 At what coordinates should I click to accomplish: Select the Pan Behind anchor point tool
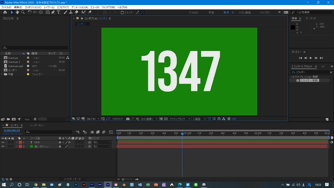(x=41, y=12)
